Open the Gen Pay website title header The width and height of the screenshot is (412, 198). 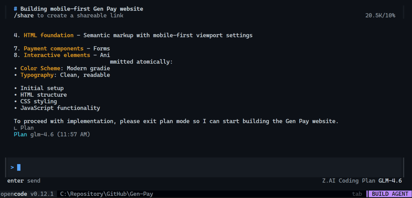tap(78, 9)
